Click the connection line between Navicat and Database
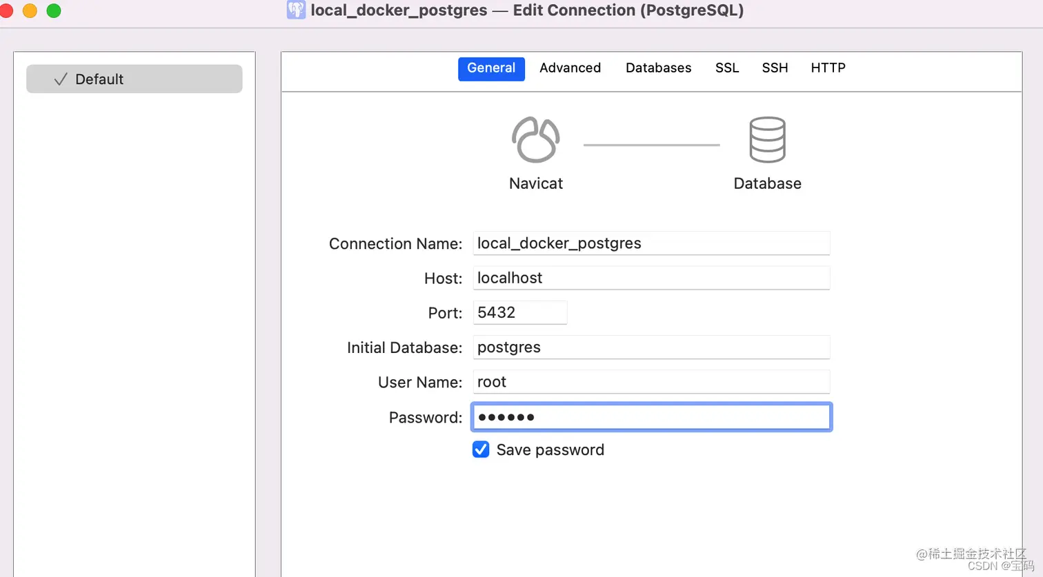Screen dimensions: 1043x577 point(651,144)
